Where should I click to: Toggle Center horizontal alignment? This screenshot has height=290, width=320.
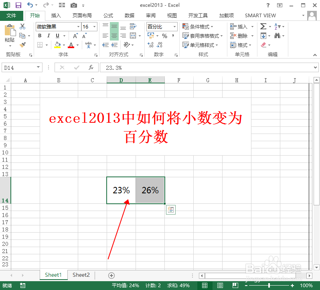click(114, 36)
